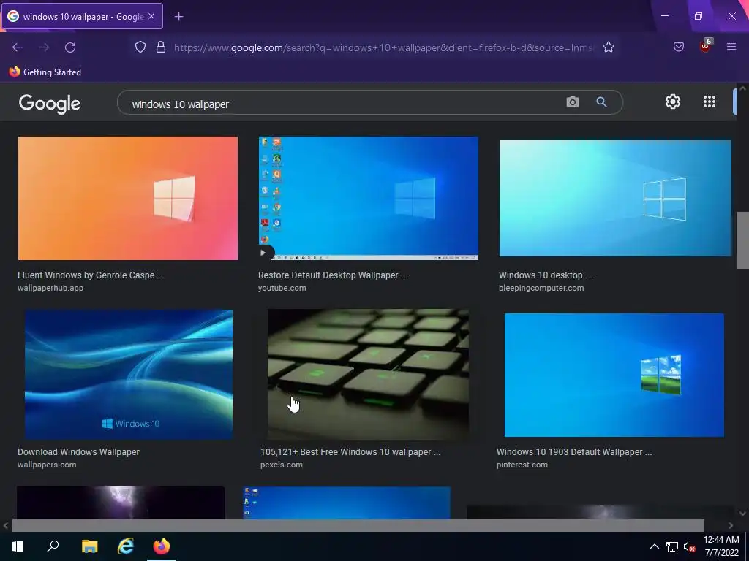Click the video play badge on YouTube thumbnail
The image size is (749, 561).
coord(266,253)
